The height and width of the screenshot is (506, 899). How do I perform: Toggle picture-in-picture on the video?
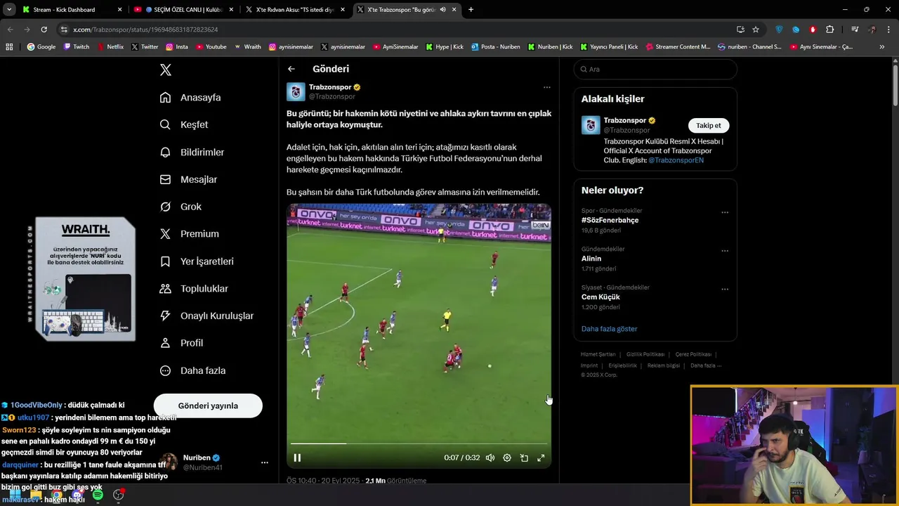[x=524, y=458]
